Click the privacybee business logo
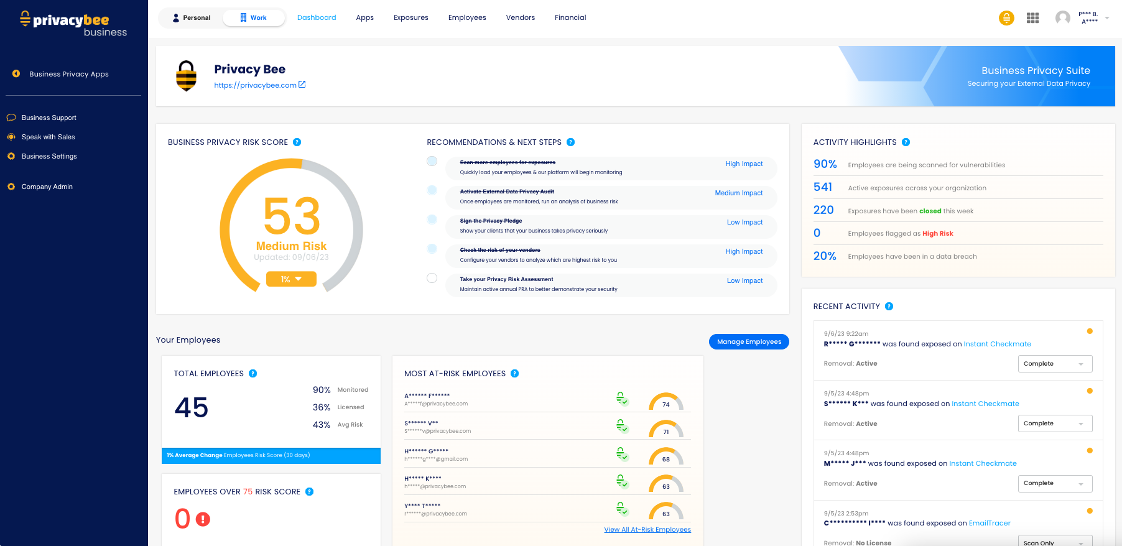Screen dimensions: 1122x546 point(73,24)
